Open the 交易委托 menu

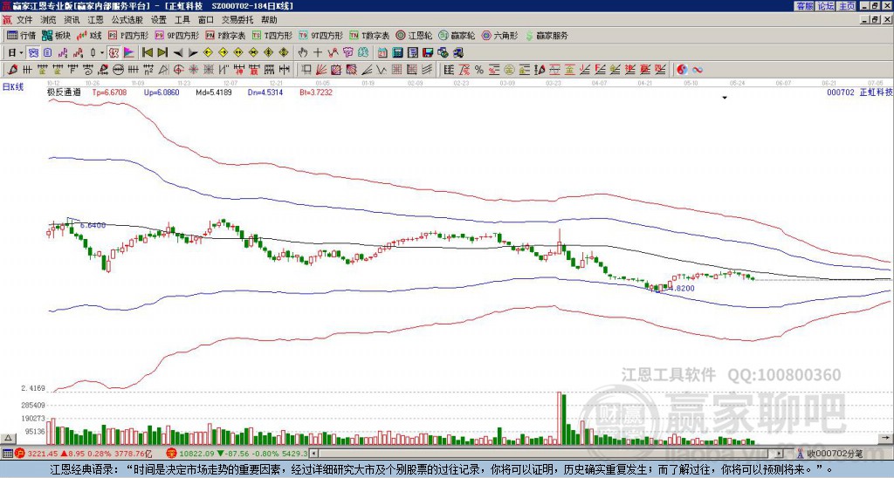pos(237,20)
